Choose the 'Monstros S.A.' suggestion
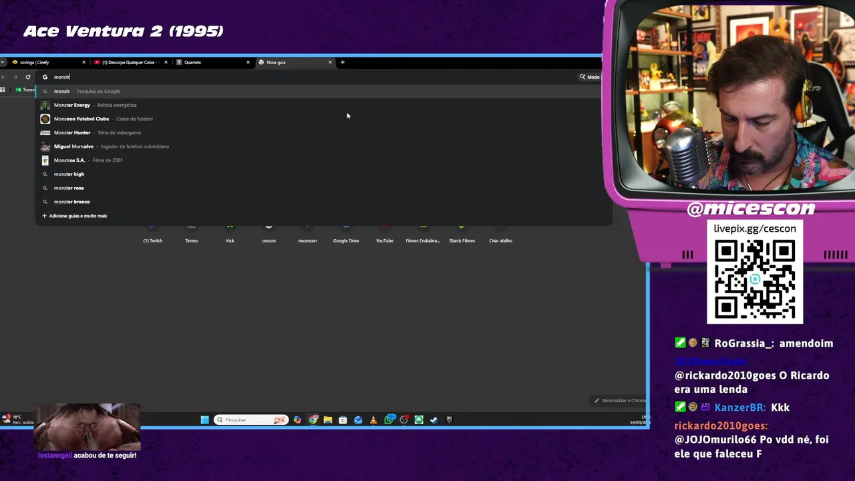 [323, 160]
